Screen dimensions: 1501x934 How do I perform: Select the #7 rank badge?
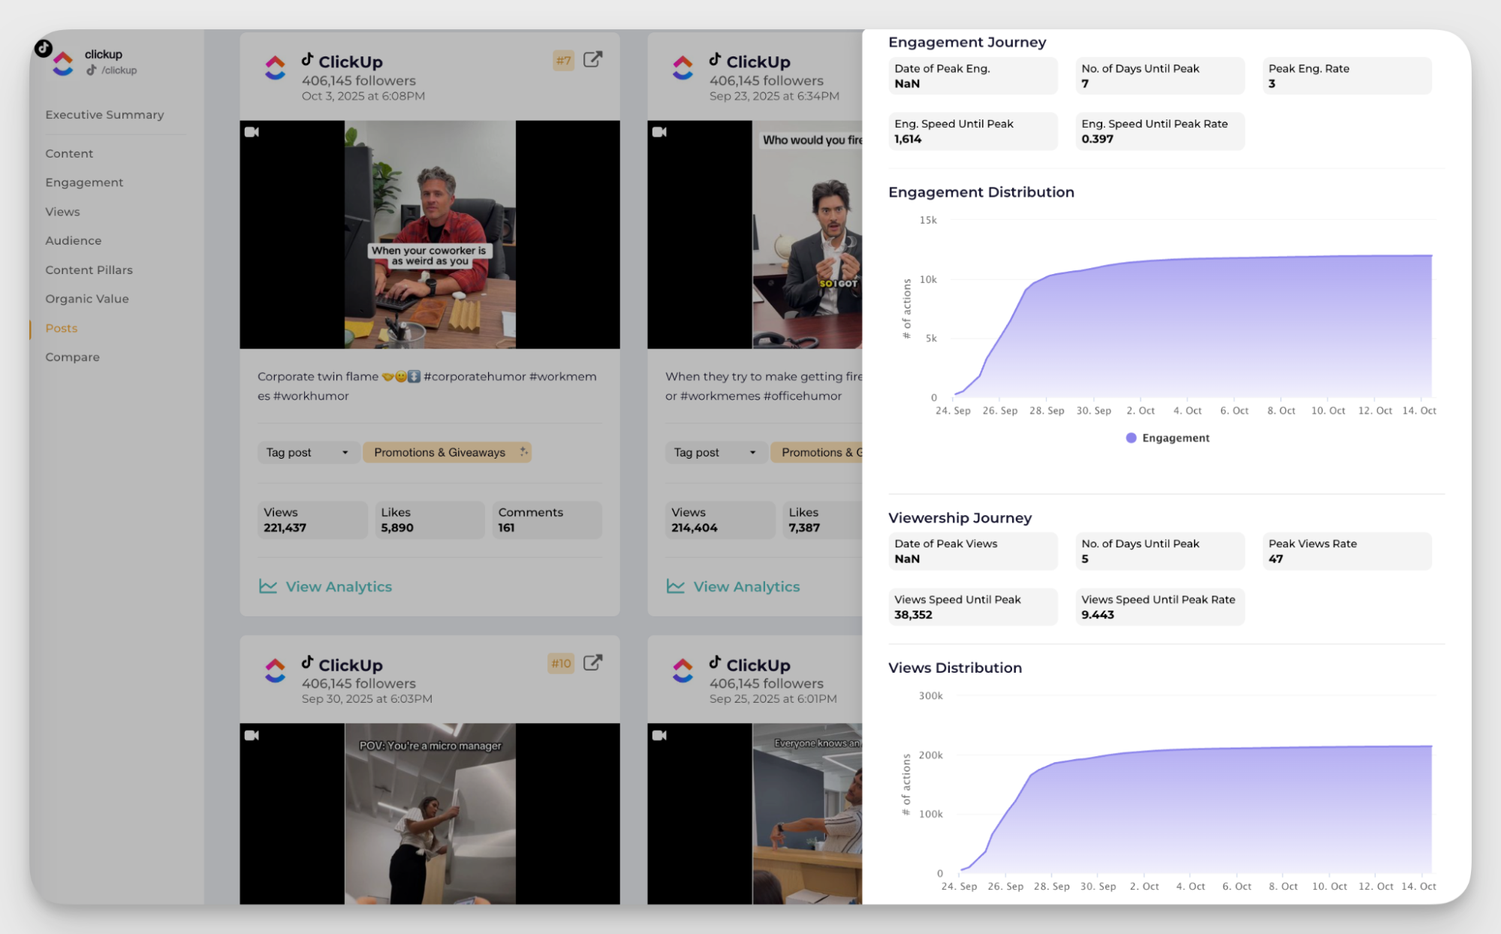click(562, 59)
